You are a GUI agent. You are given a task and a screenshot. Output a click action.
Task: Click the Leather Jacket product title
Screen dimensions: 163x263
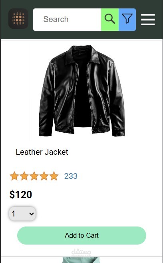(x=42, y=152)
